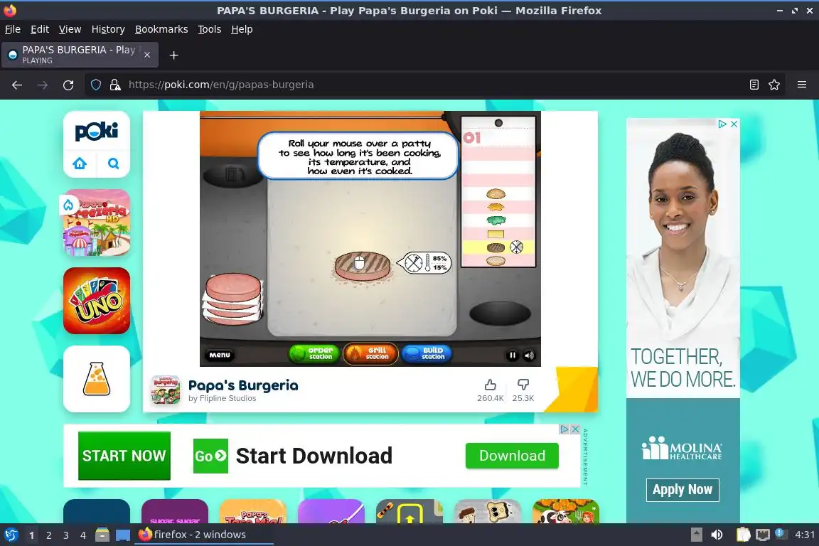The width and height of the screenshot is (819, 546).
Task: Close the PAPA'S BURGERIA tab
Action: click(x=147, y=55)
